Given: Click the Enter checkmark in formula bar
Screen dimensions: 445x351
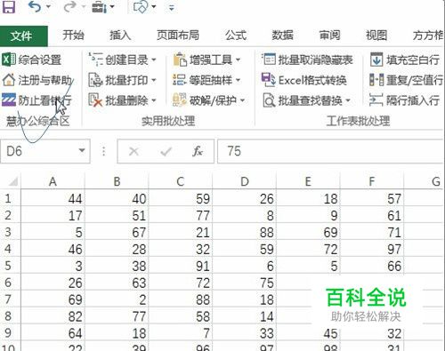Looking at the screenshot, I should (x=166, y=151).
